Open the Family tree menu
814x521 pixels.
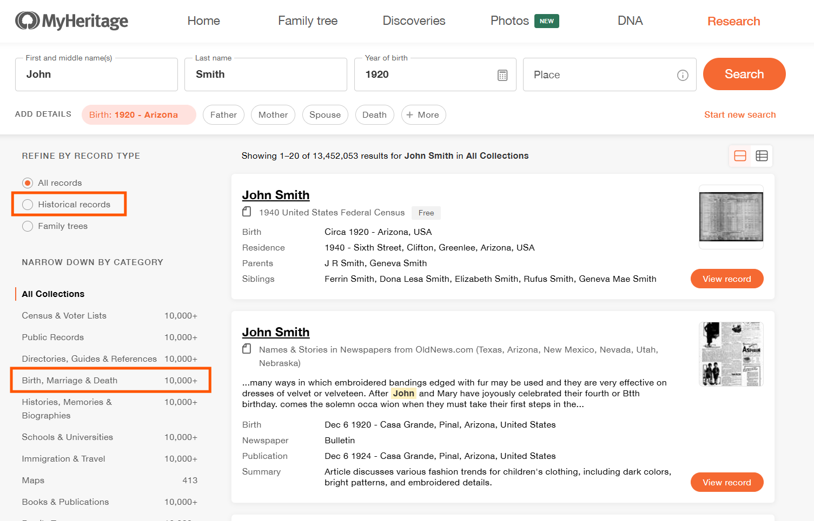(308, 21)
